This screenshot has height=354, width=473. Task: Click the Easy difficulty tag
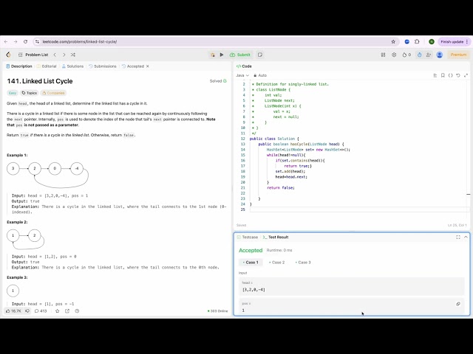point(13,93)
